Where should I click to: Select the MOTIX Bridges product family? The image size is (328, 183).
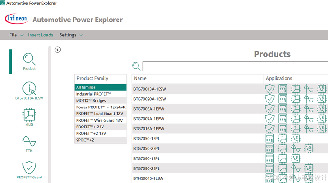coord(100,101)
